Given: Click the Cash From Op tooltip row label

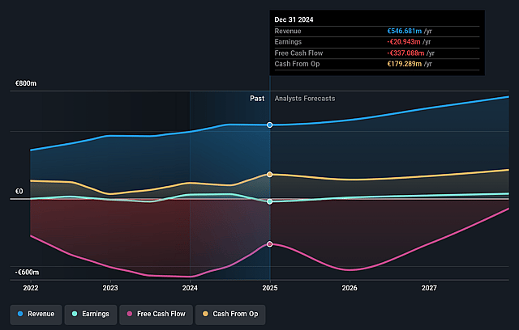Looking at the screenshot, I should click(297, 64).
